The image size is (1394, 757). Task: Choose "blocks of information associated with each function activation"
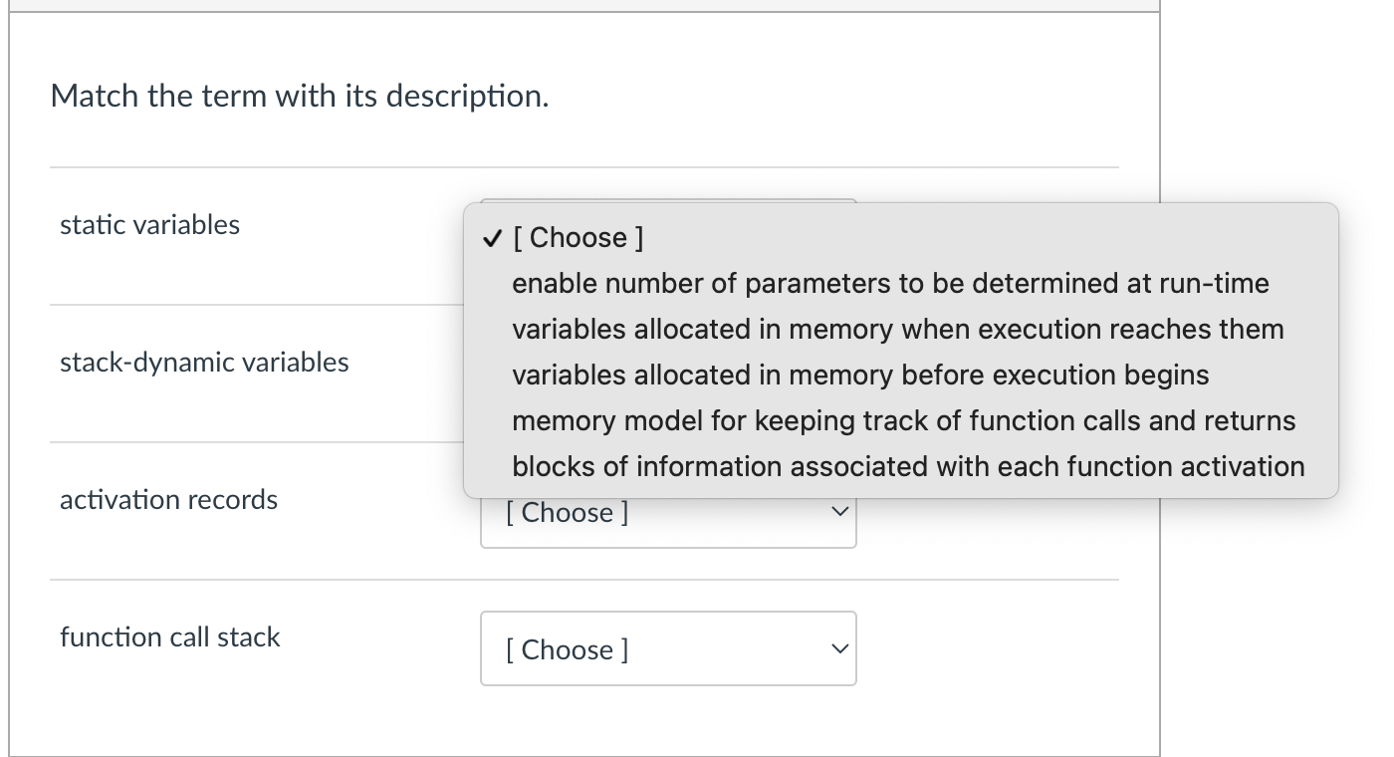click(x=907, y=466)
